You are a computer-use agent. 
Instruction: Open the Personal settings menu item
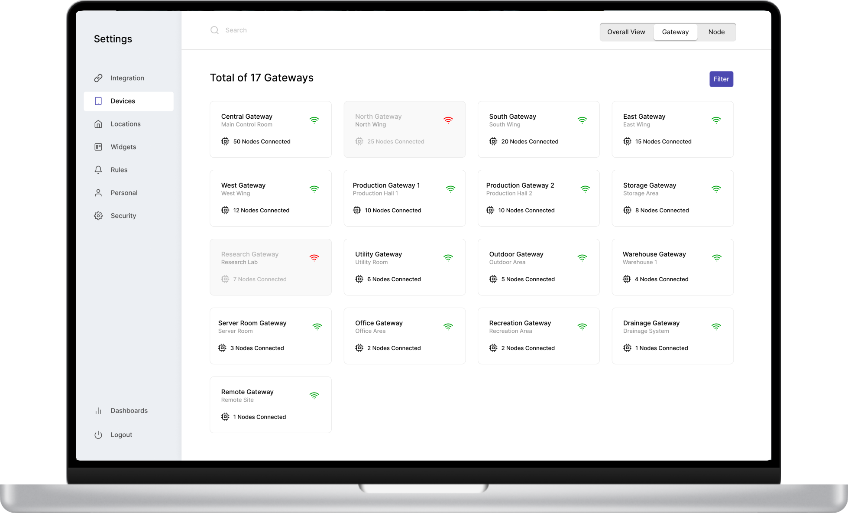(124, 193)
